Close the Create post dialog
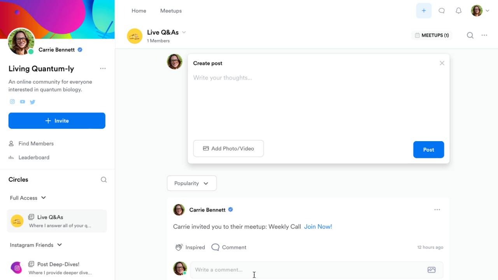This screenshot has width=498, height=280. tap(442, 63)
